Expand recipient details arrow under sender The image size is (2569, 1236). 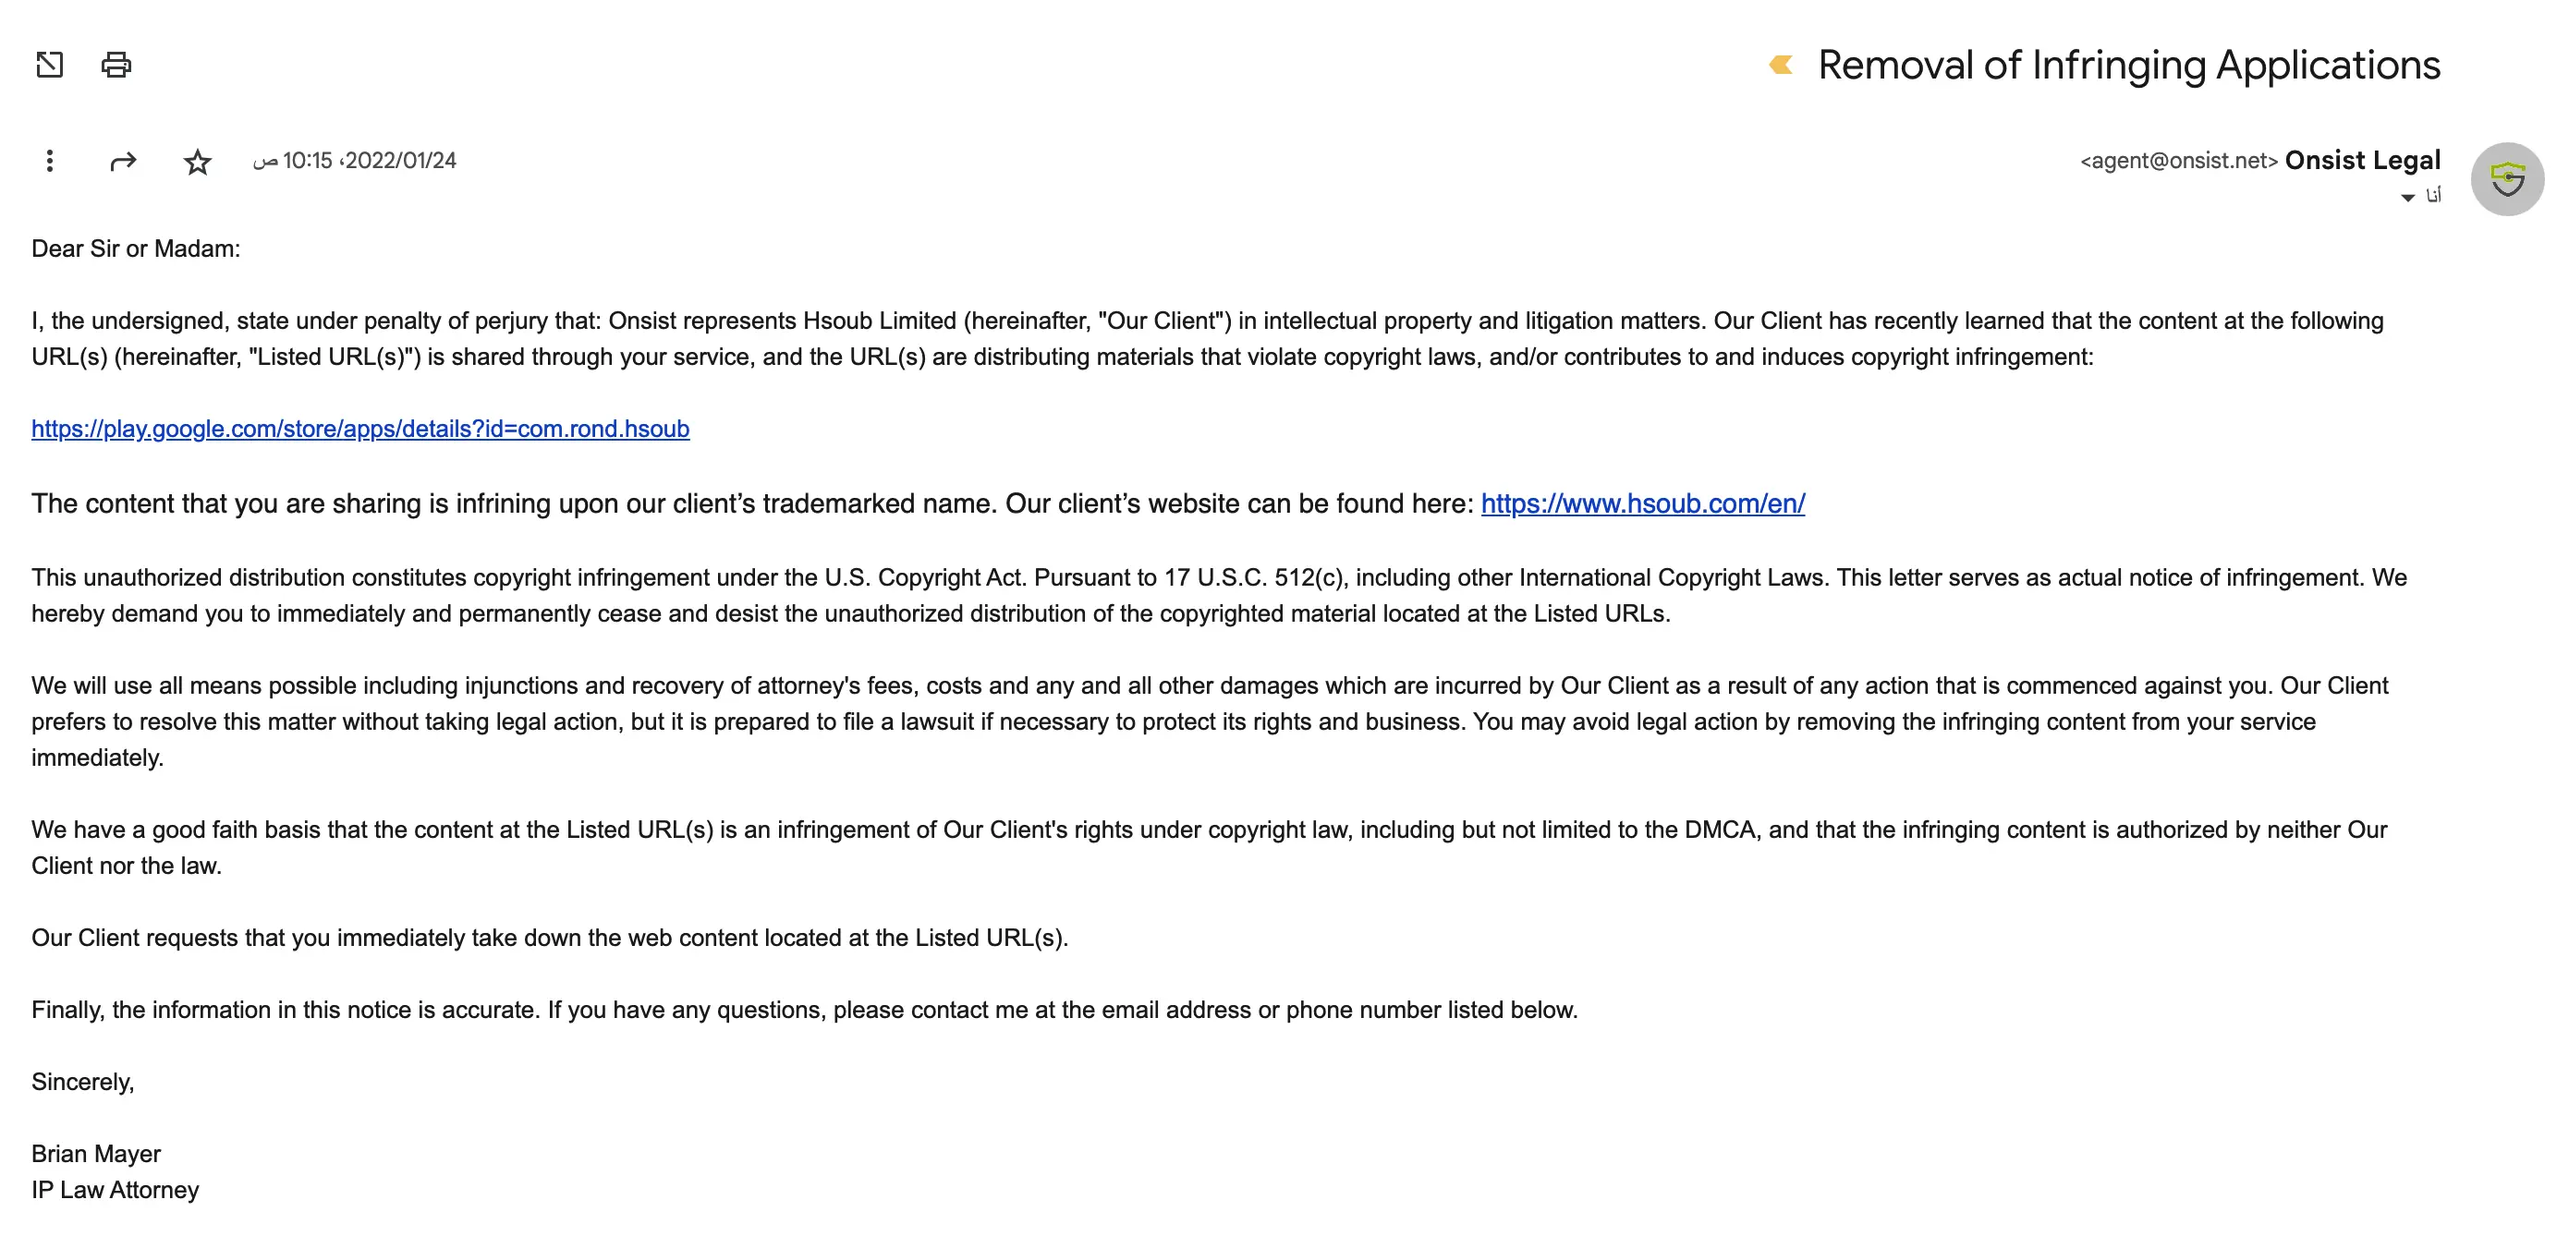(x=2407, y=198)
